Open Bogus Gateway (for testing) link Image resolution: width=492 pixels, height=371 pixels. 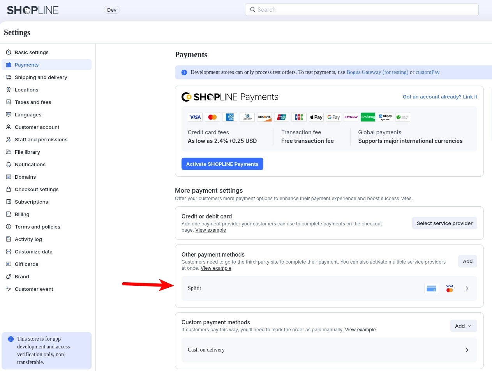[x=377, y=72]
